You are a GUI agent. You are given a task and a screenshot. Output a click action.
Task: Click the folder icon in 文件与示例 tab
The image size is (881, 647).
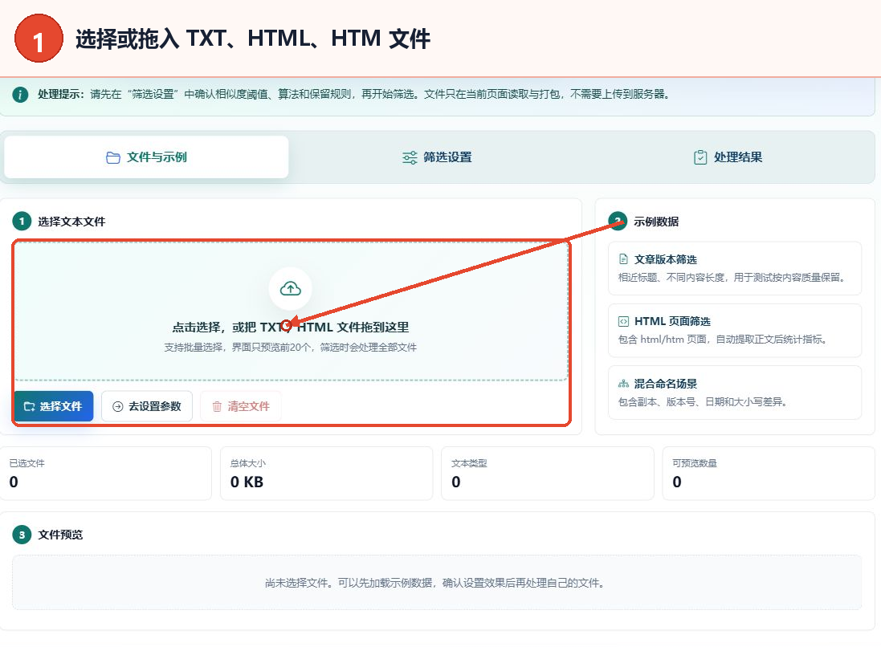(113, 158)
